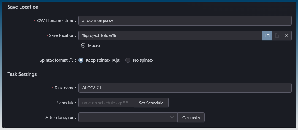Click the Save Location section header
The image size is (298, 130).
[x=23, y=7]
